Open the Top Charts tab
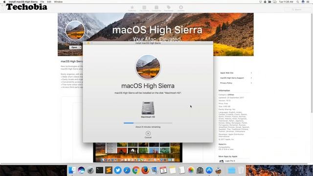The width and height of the screenshot is (313, 176). click(x=144, y=8)
